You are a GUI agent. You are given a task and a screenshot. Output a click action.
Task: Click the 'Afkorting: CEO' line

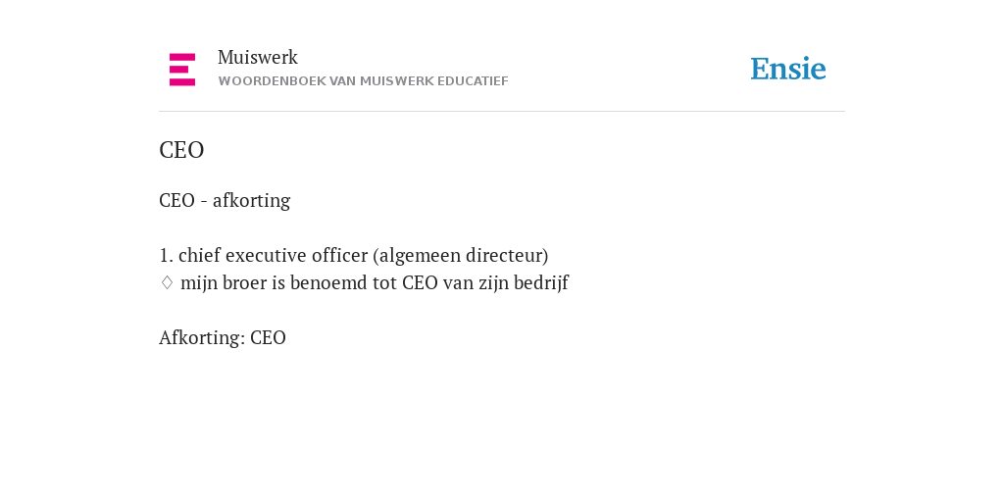point(223,338)
